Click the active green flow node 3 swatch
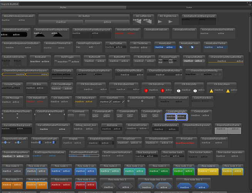Viewport: 252px width, 193px height. [x=164, y=172]
